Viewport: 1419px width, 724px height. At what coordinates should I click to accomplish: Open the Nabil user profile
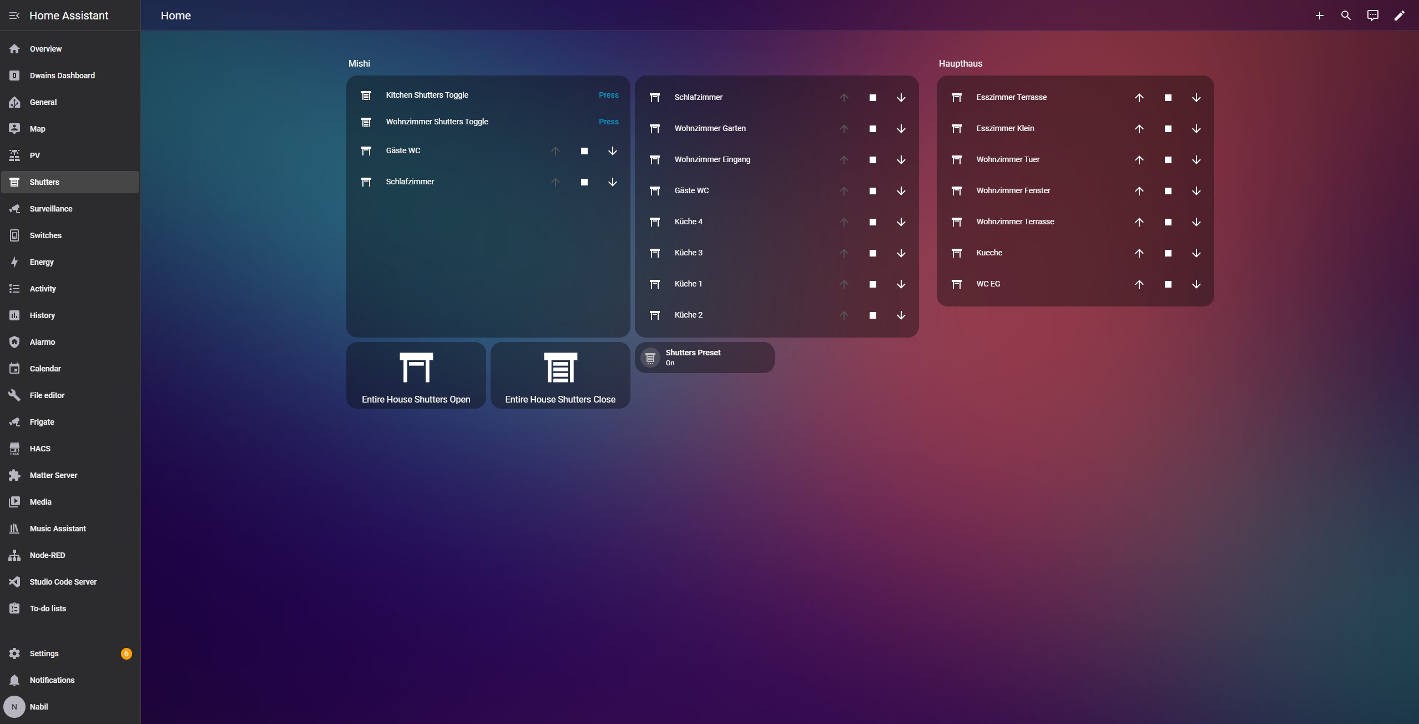(38, 707)
